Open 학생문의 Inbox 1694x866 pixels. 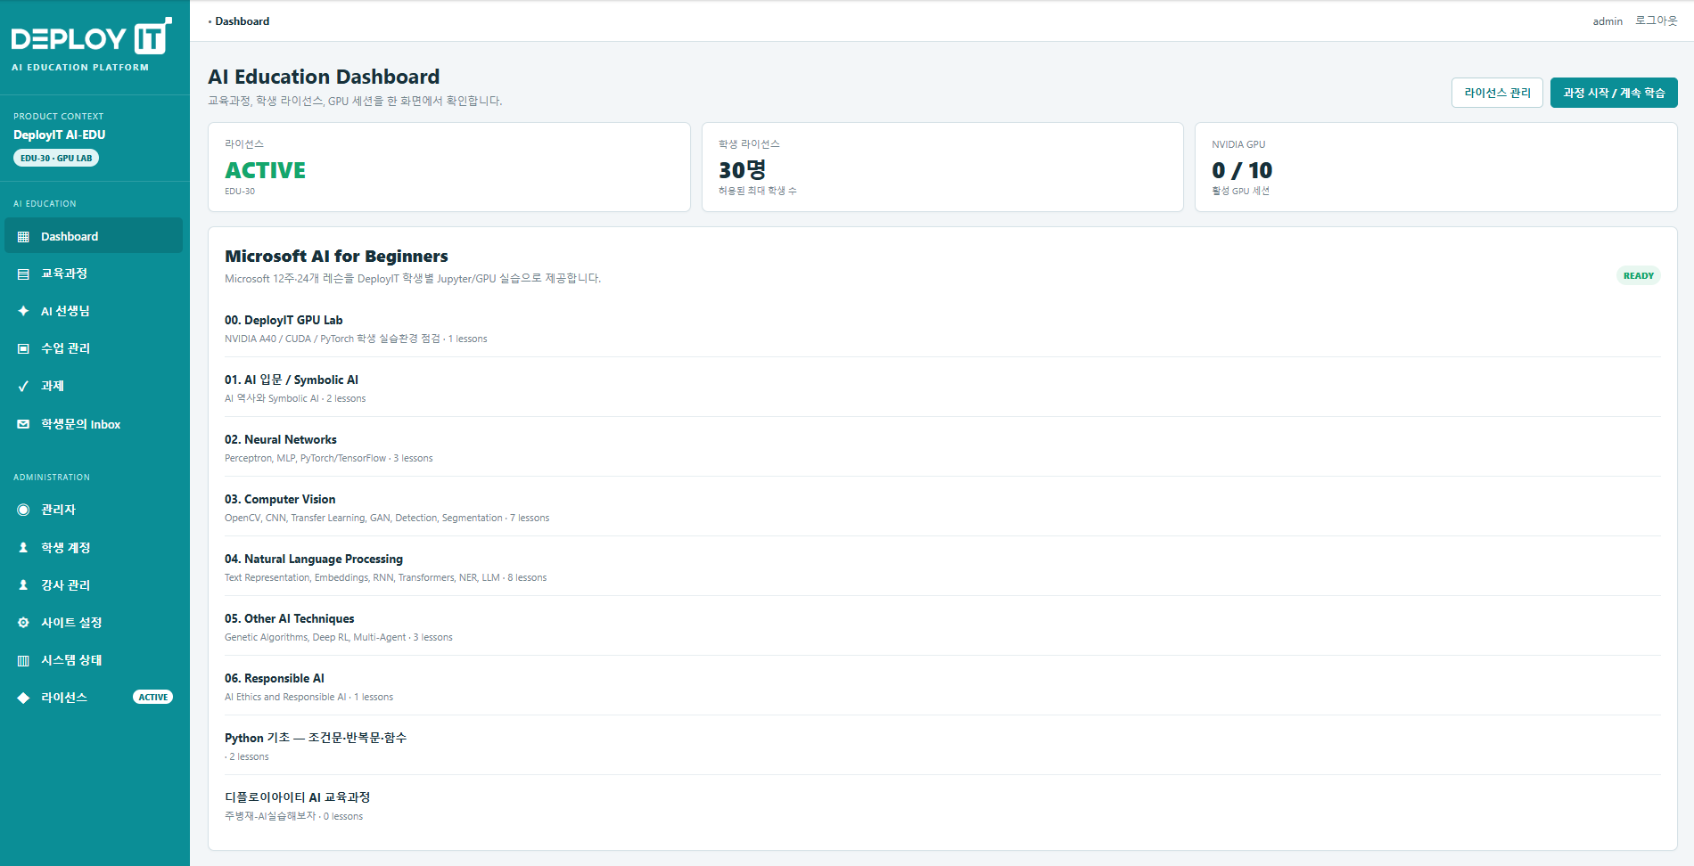pos(94,424)
